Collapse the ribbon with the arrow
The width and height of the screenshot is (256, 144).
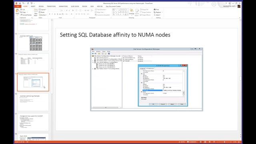240,18
